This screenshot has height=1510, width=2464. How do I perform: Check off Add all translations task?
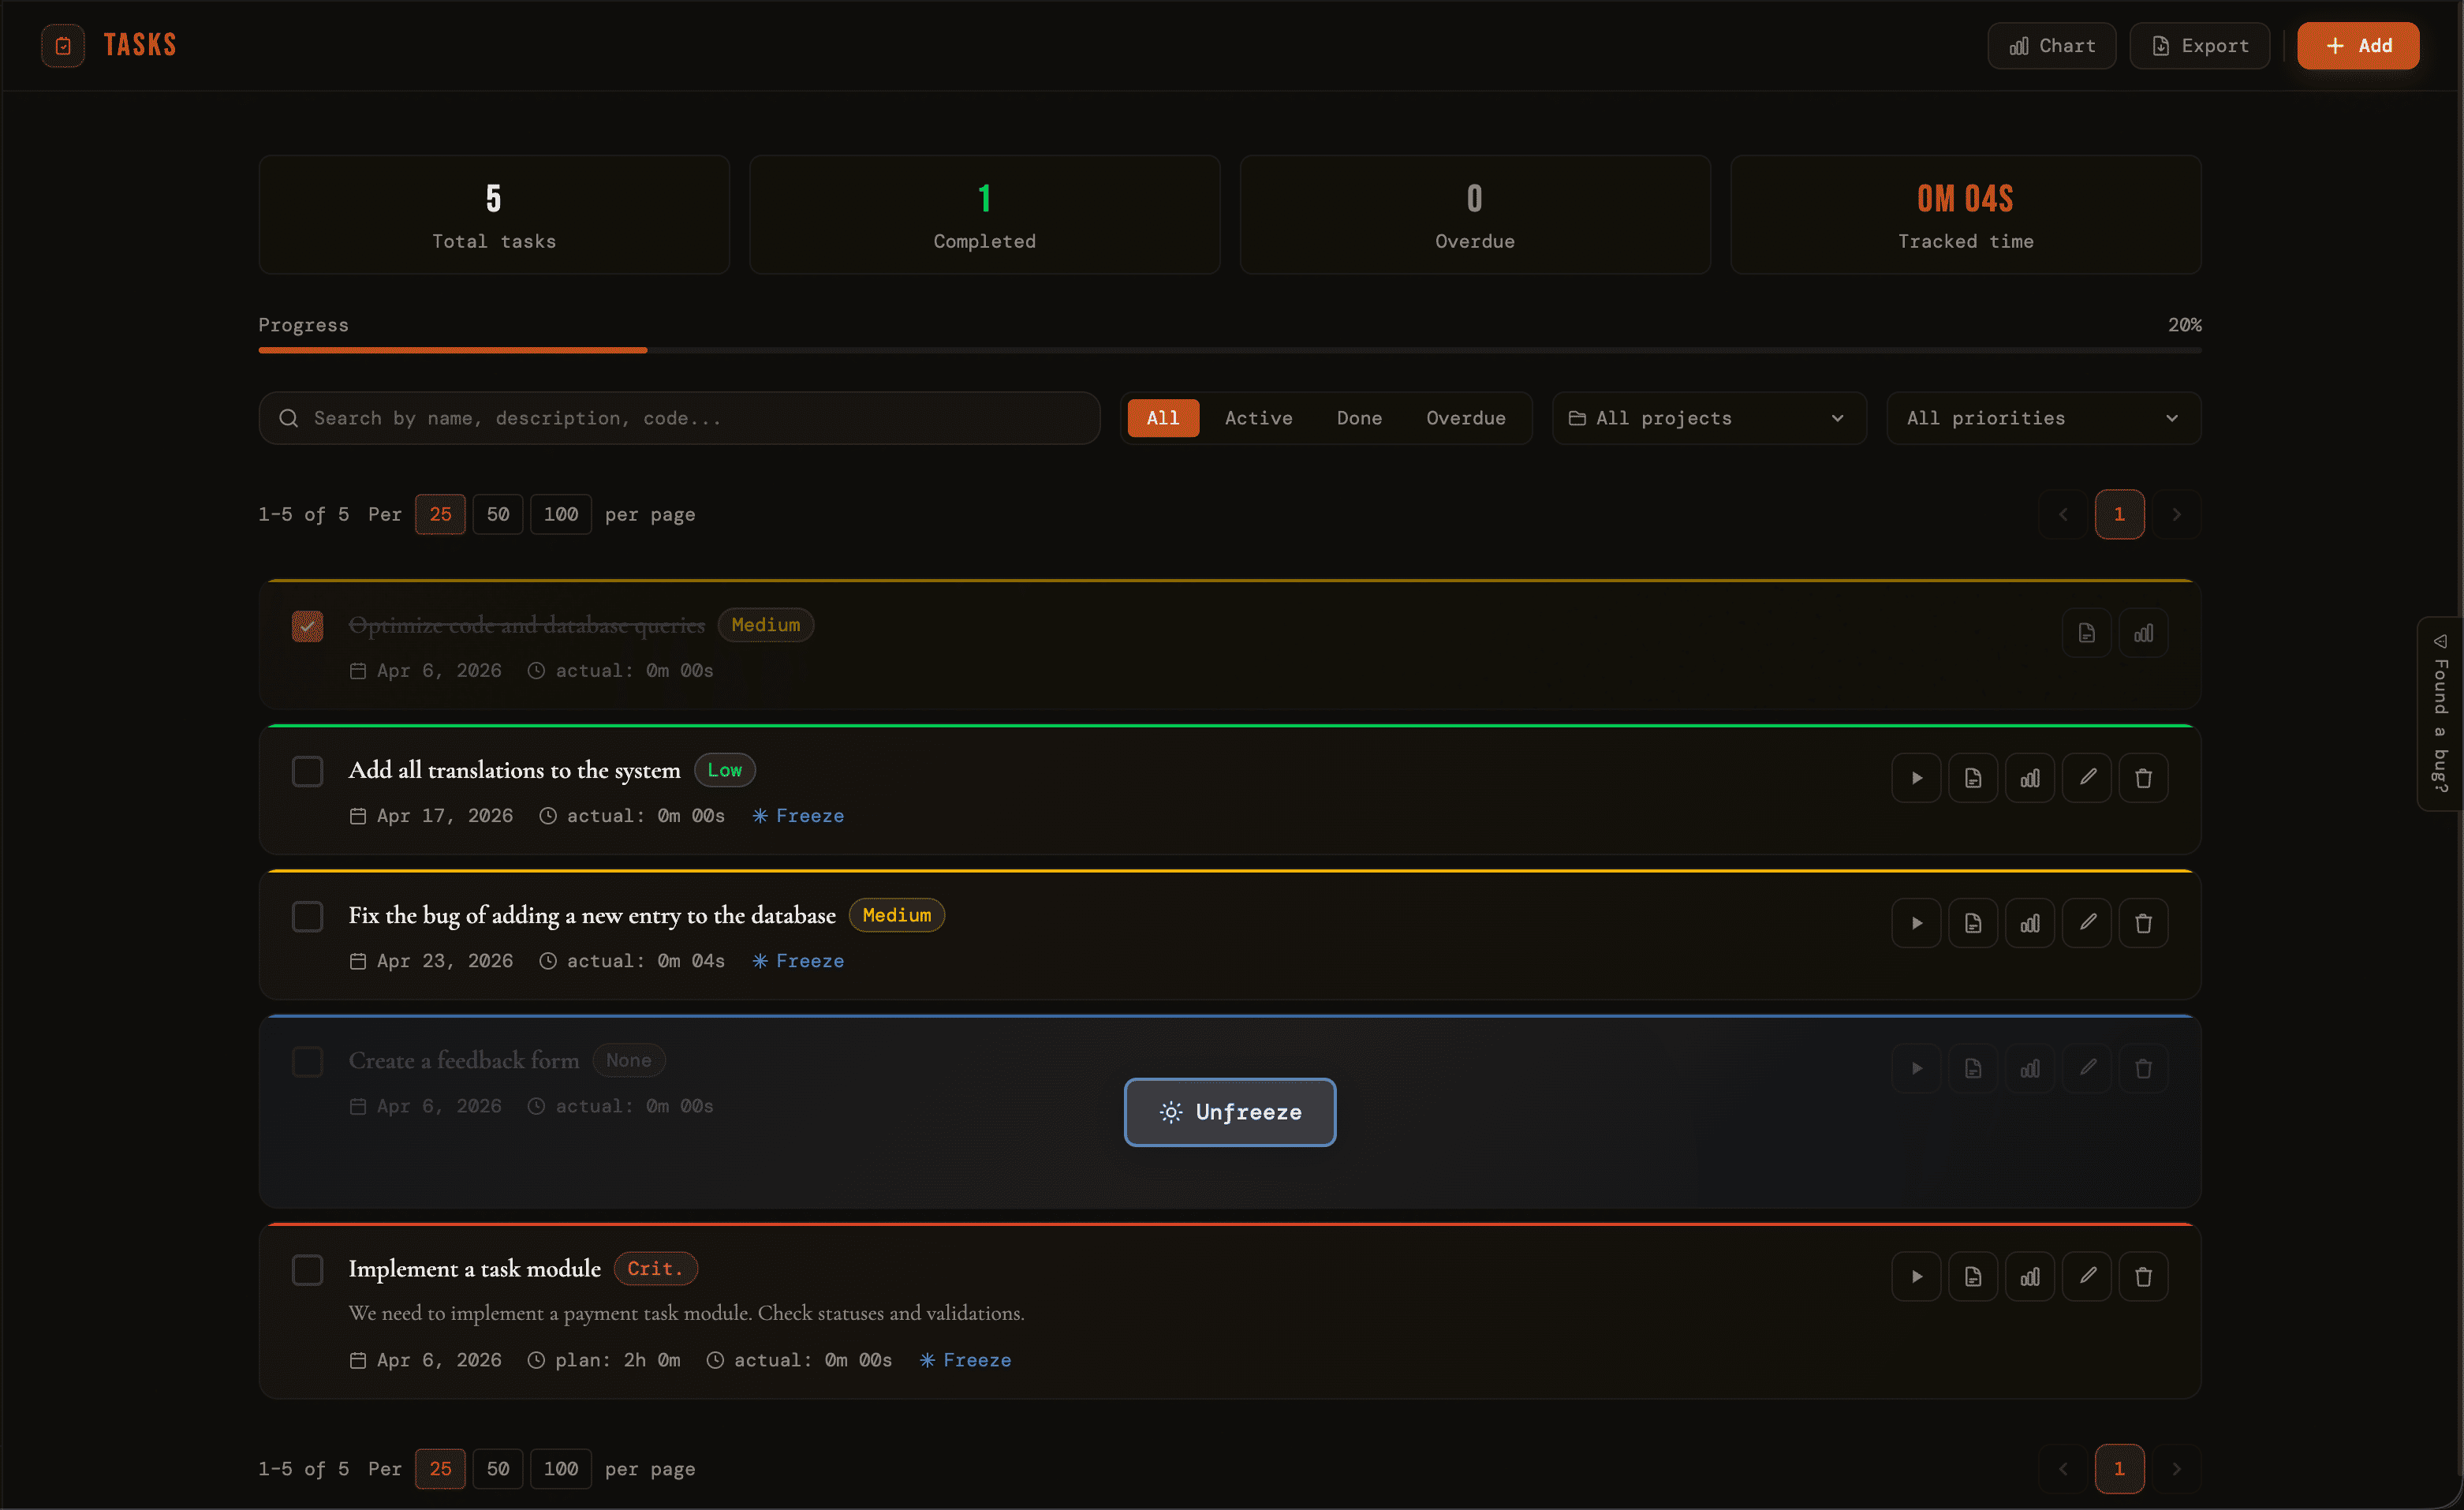(x=307, y=771)
